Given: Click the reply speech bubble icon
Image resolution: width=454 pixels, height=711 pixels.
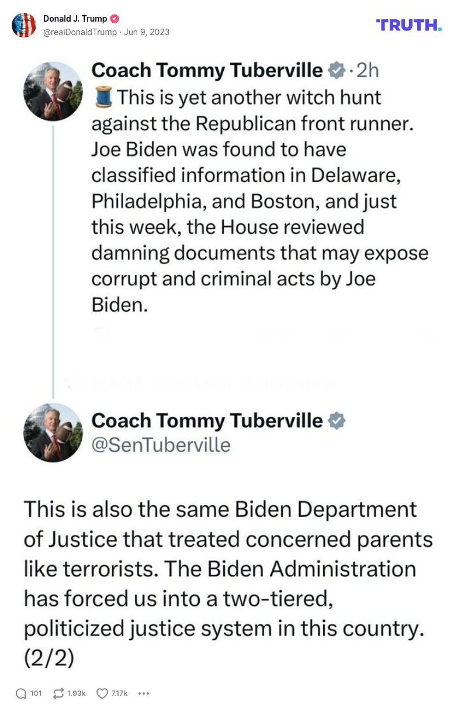Looking at the screenshot, I should coord(23,693).
